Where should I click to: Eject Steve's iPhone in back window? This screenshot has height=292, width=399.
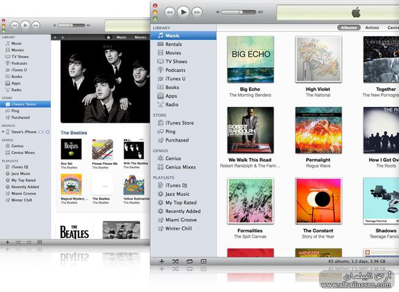pyautogui.click(x=48, y=132)
